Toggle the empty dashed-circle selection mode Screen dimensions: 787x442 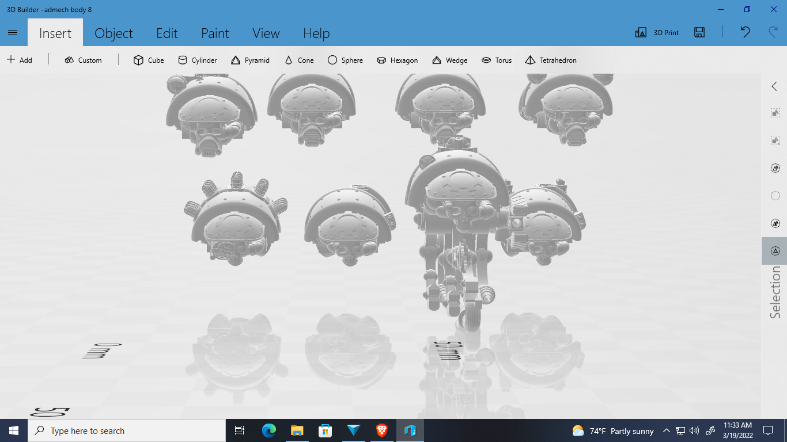coord(775,196)
